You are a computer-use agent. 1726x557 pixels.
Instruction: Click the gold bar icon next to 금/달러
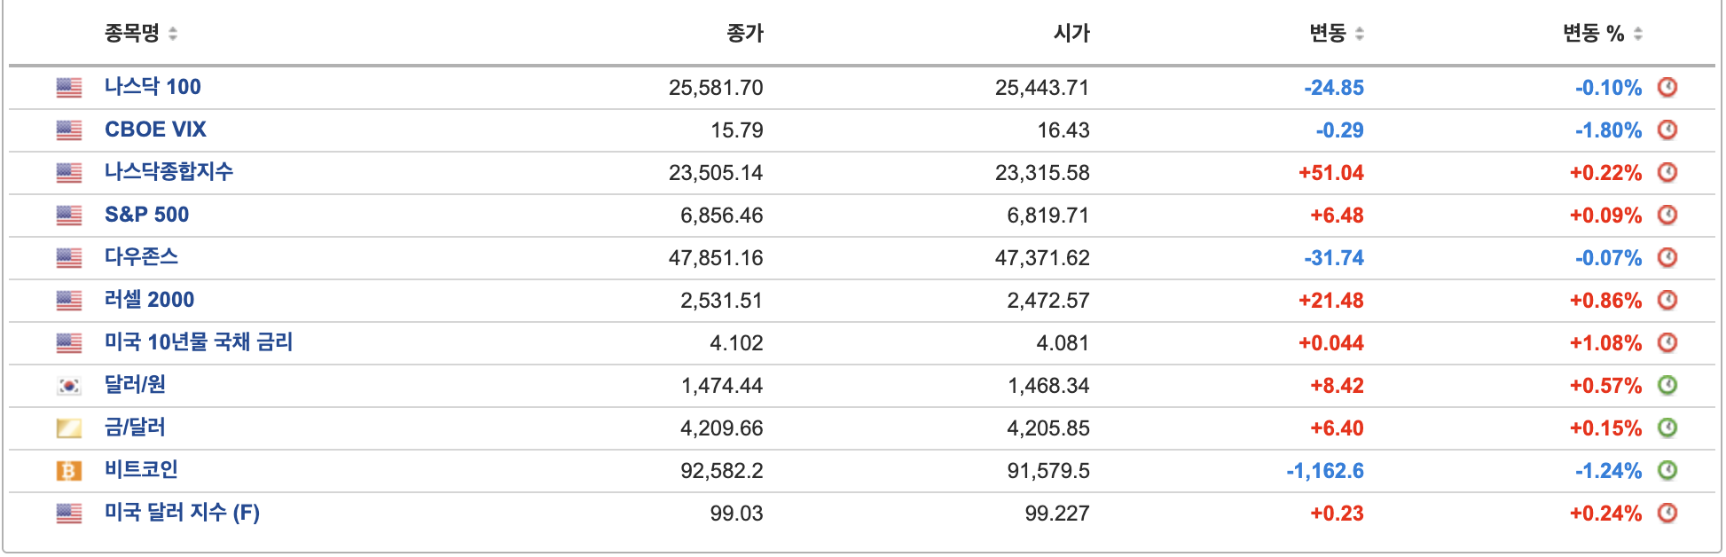tap(69, 428)
